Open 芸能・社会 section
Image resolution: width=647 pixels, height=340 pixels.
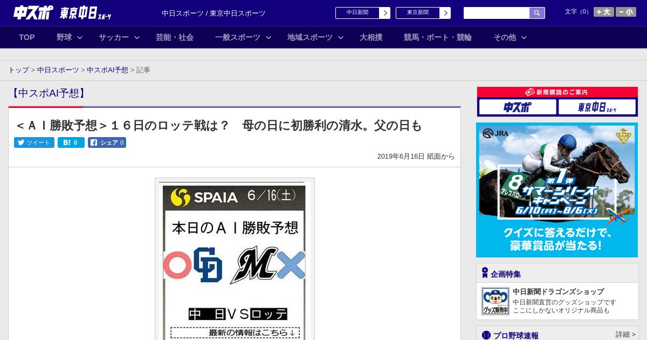point(175,37)
